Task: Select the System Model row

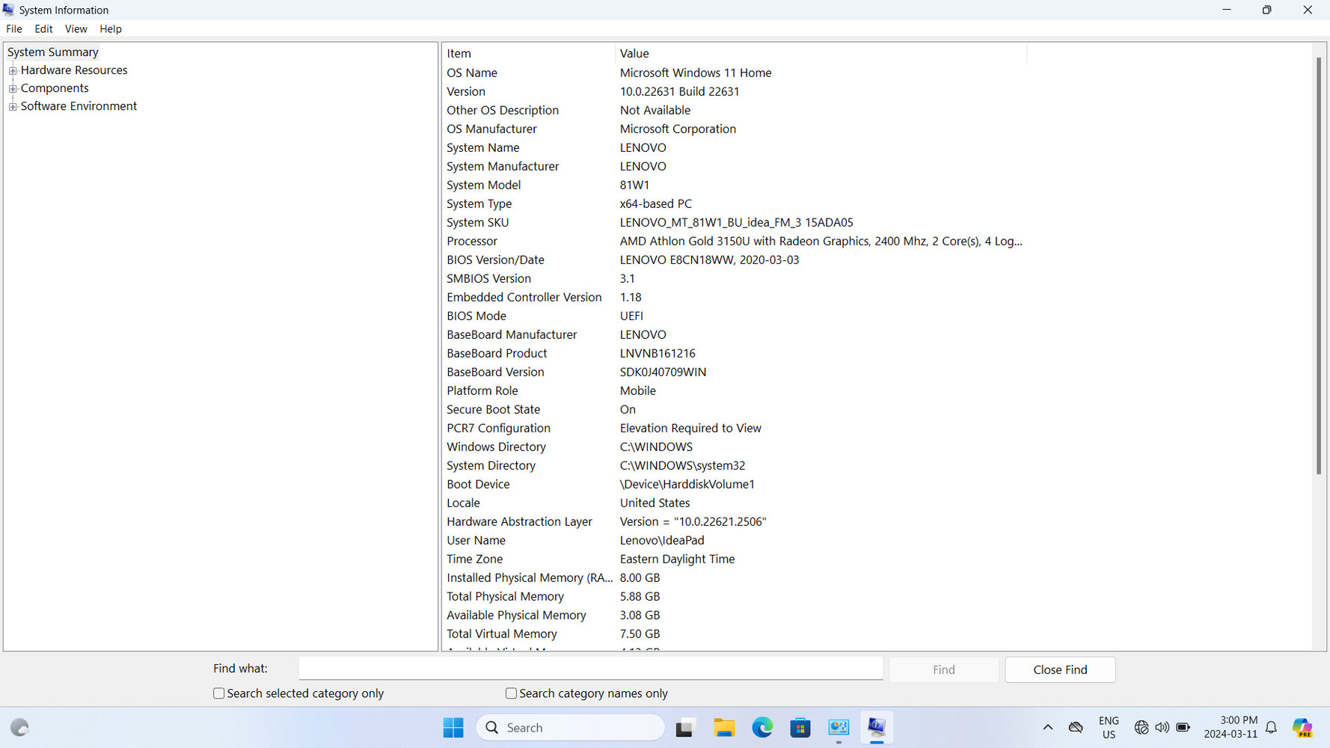Action: (x=735, y=185)
